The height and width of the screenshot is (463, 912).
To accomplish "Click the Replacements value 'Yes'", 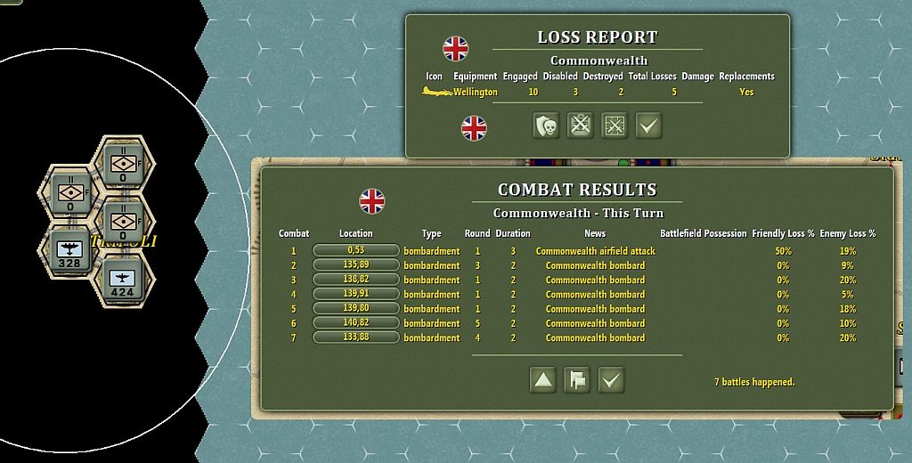I will [x=746, y=92].
